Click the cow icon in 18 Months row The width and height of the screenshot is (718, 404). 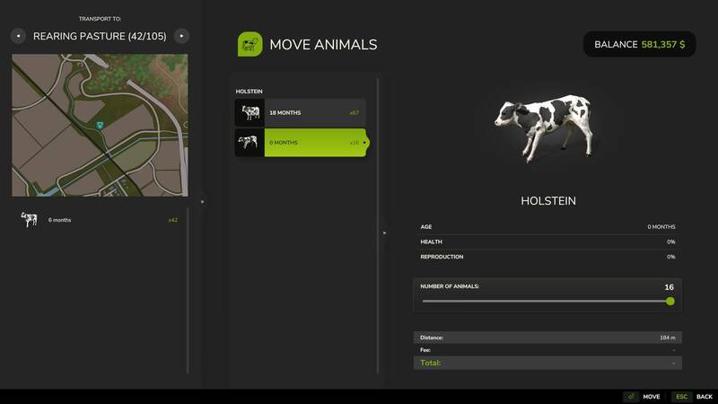[249, 112]
